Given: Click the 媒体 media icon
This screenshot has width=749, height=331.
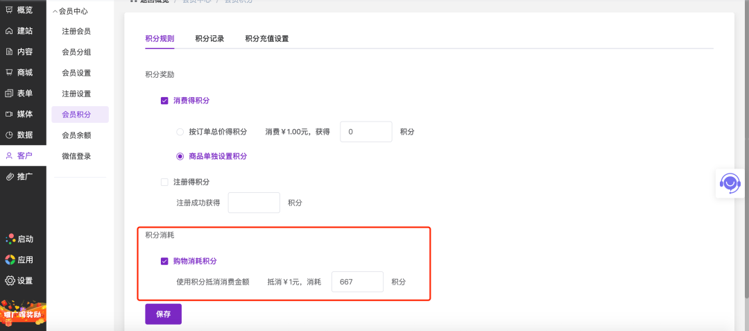Looking at the screenshot, I should coord(9,114).
